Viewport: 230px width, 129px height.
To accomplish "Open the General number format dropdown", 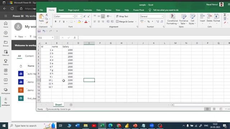I will tap(162, 16).
